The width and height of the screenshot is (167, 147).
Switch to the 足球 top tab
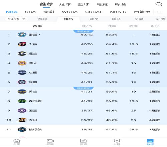(x=65, y=4)
